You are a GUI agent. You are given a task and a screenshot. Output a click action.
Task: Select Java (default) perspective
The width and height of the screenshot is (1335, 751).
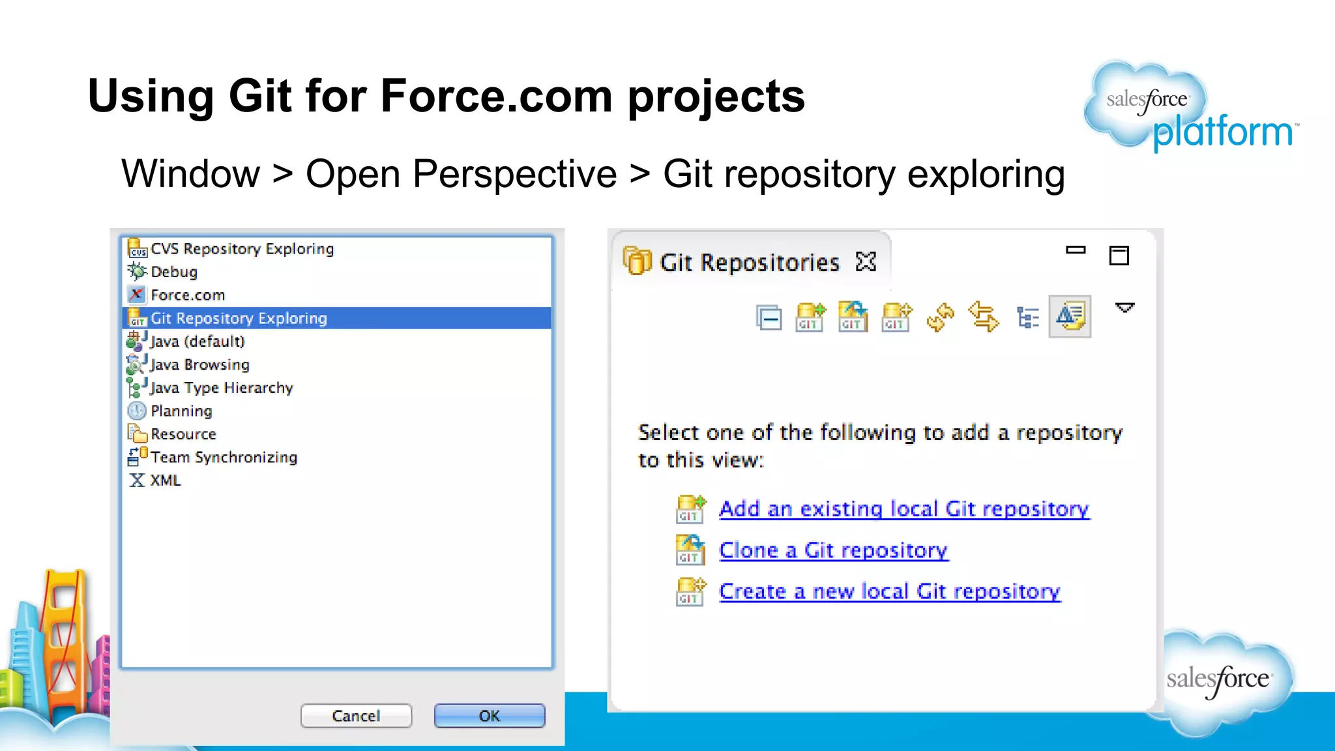click(337, 342)
